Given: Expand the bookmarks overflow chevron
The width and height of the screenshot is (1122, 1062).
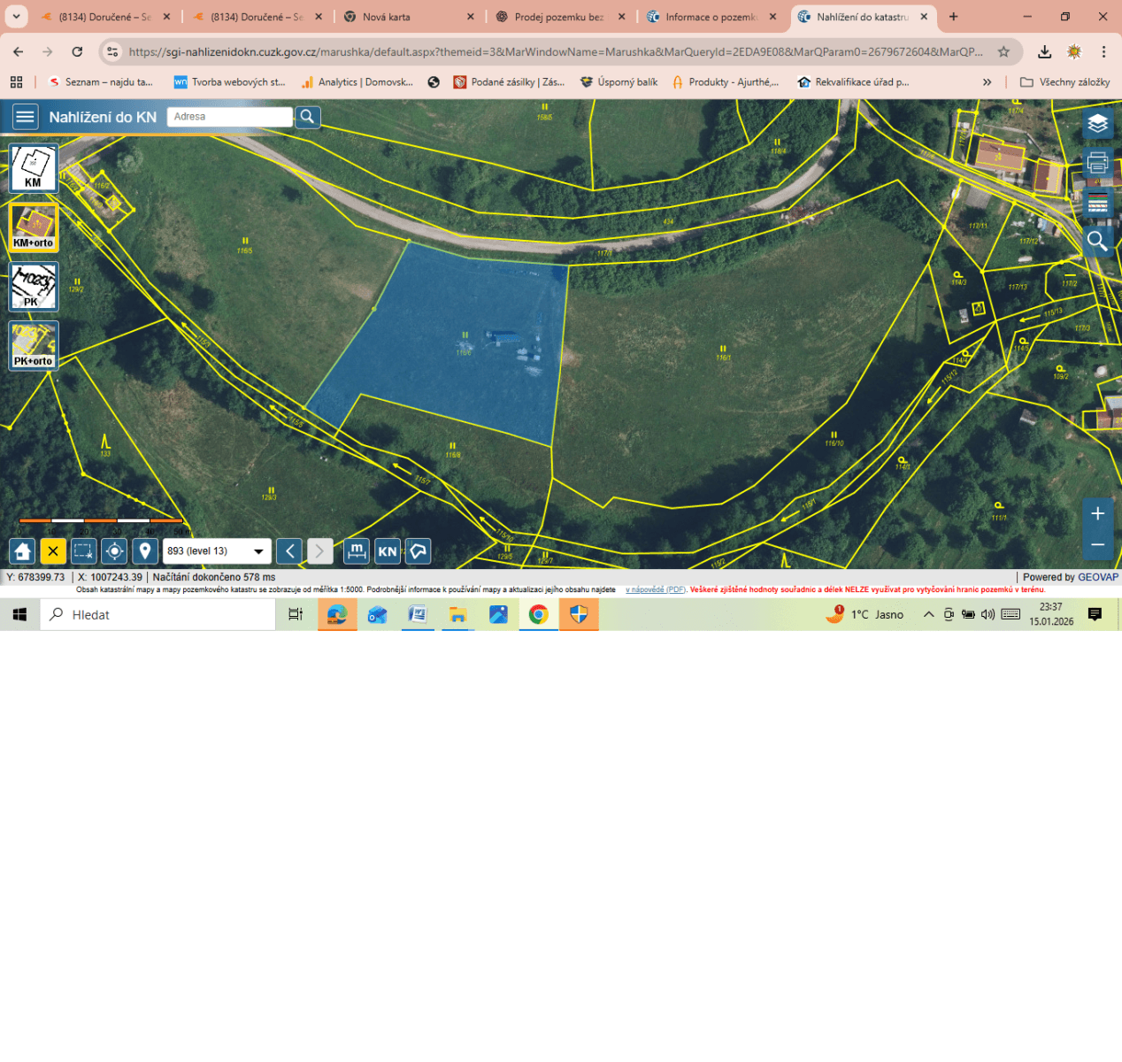Looking at the screenshot, I should point(987,81).
